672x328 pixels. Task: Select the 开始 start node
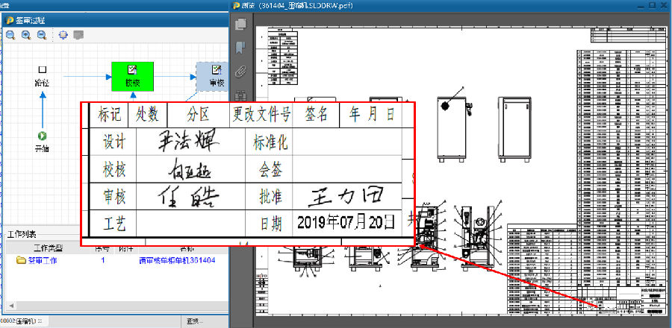(42, 142)
